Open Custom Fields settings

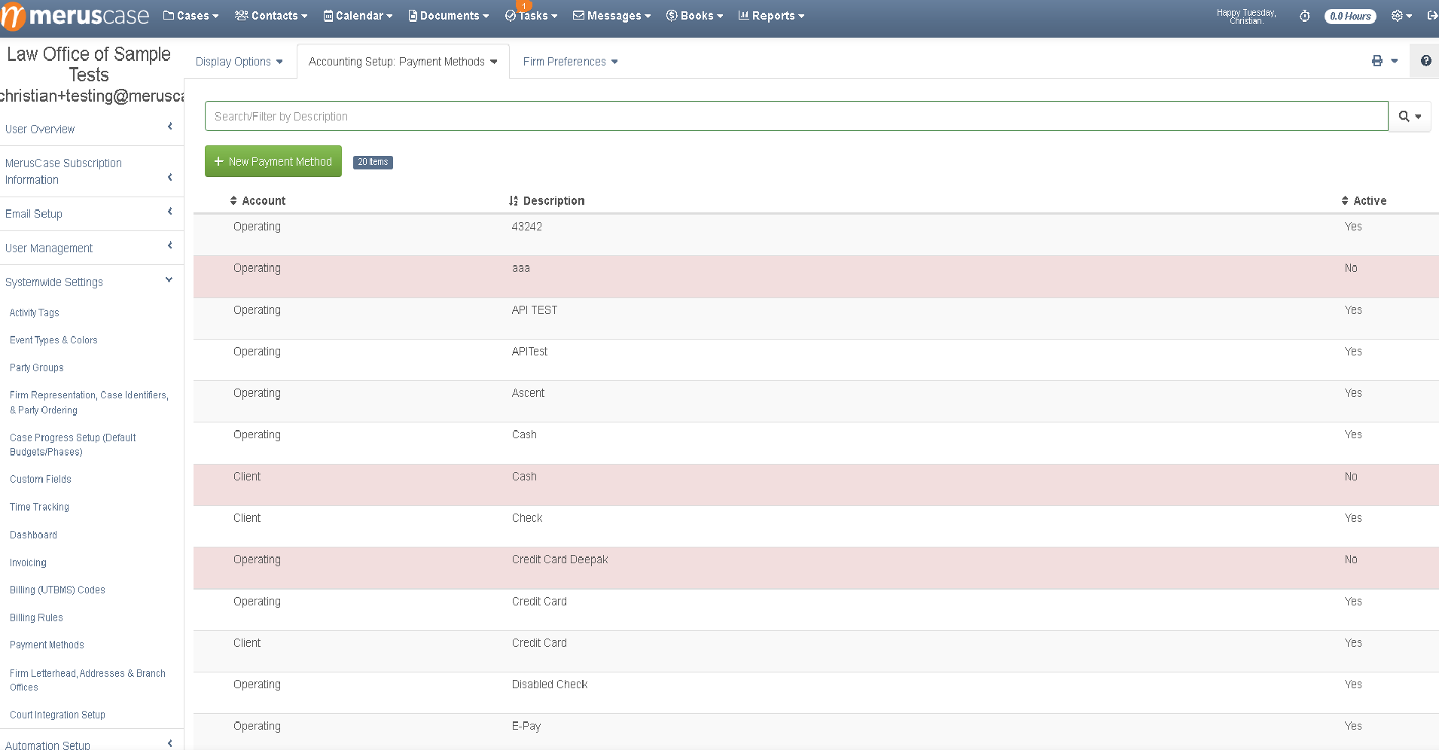41,479
